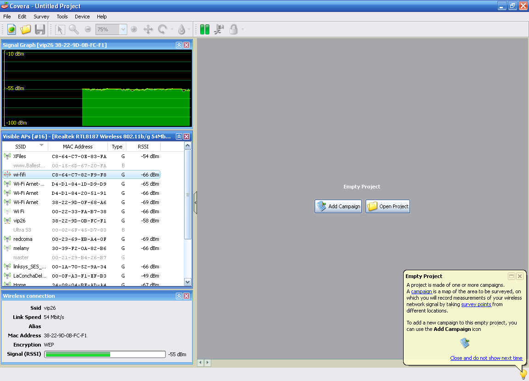Click the lightbulb hint icon in status bar
The image size is (529, 381).
tap(523, 374)
